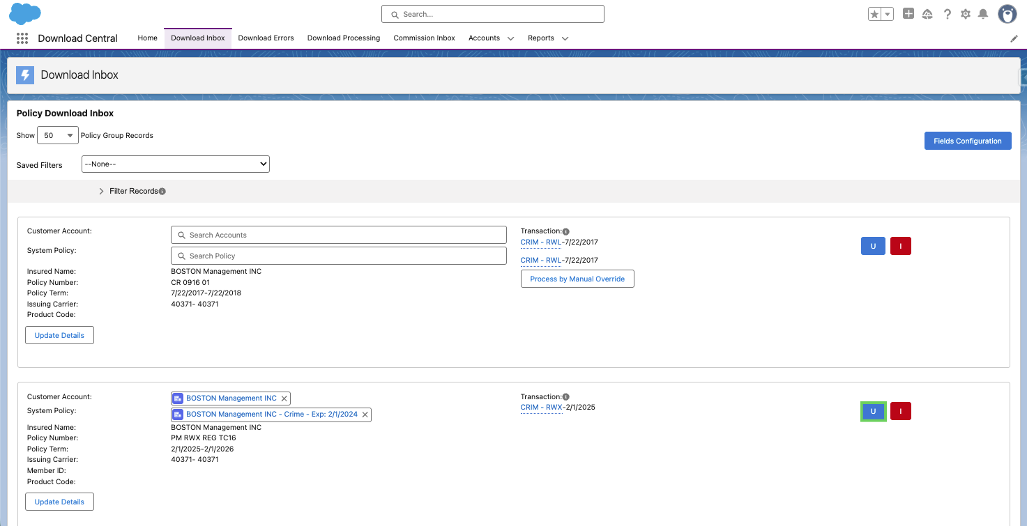Click the notifications bell icon
Viewport: 1027px width, 526px height.
pyautogui.click(x=983, y=14)
